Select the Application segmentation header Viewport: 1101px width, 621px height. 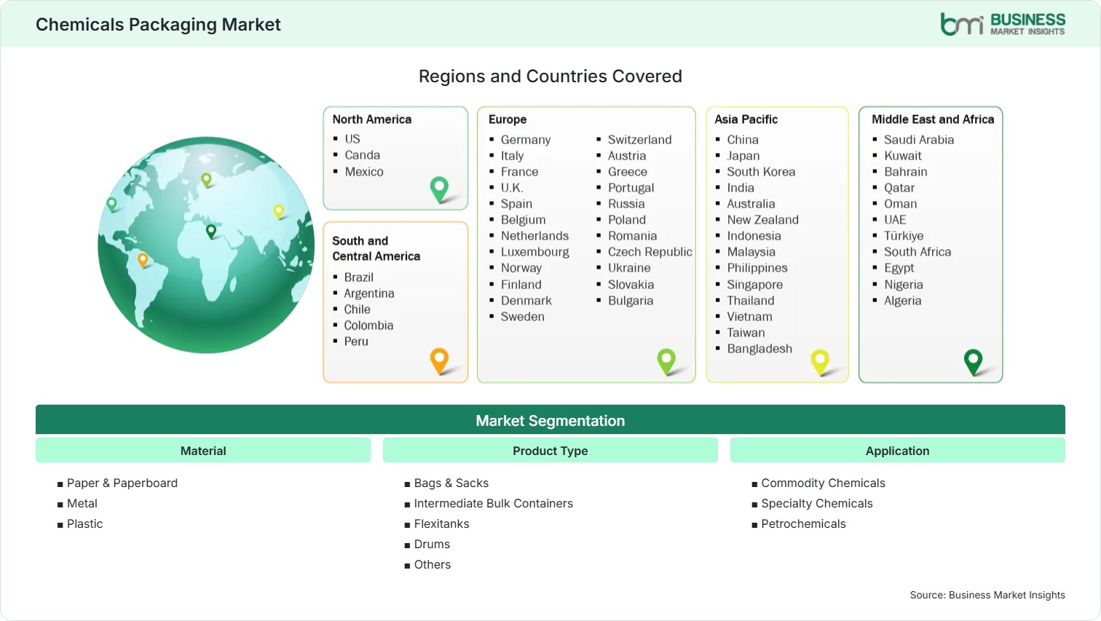coord(898,451)
